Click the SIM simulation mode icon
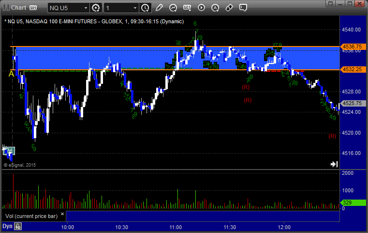Screen dimensions: 368x233 (33, 8)
